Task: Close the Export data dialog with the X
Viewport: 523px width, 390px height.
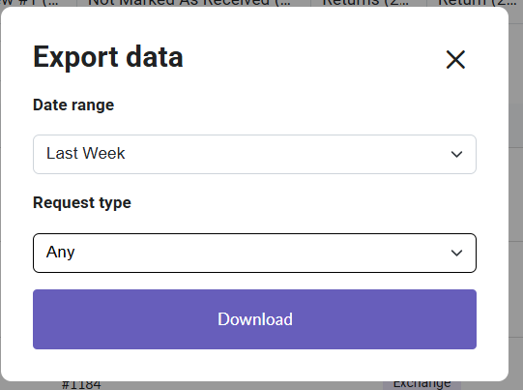Action: [x=455, y=60]
